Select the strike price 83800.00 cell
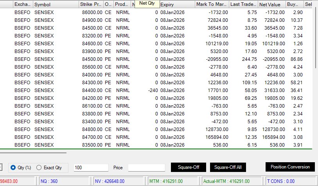This screenshot has width=318, height=186. [x=92, y=113]
